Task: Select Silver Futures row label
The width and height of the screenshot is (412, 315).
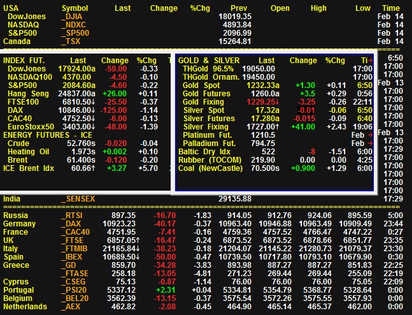Action: 209,119
